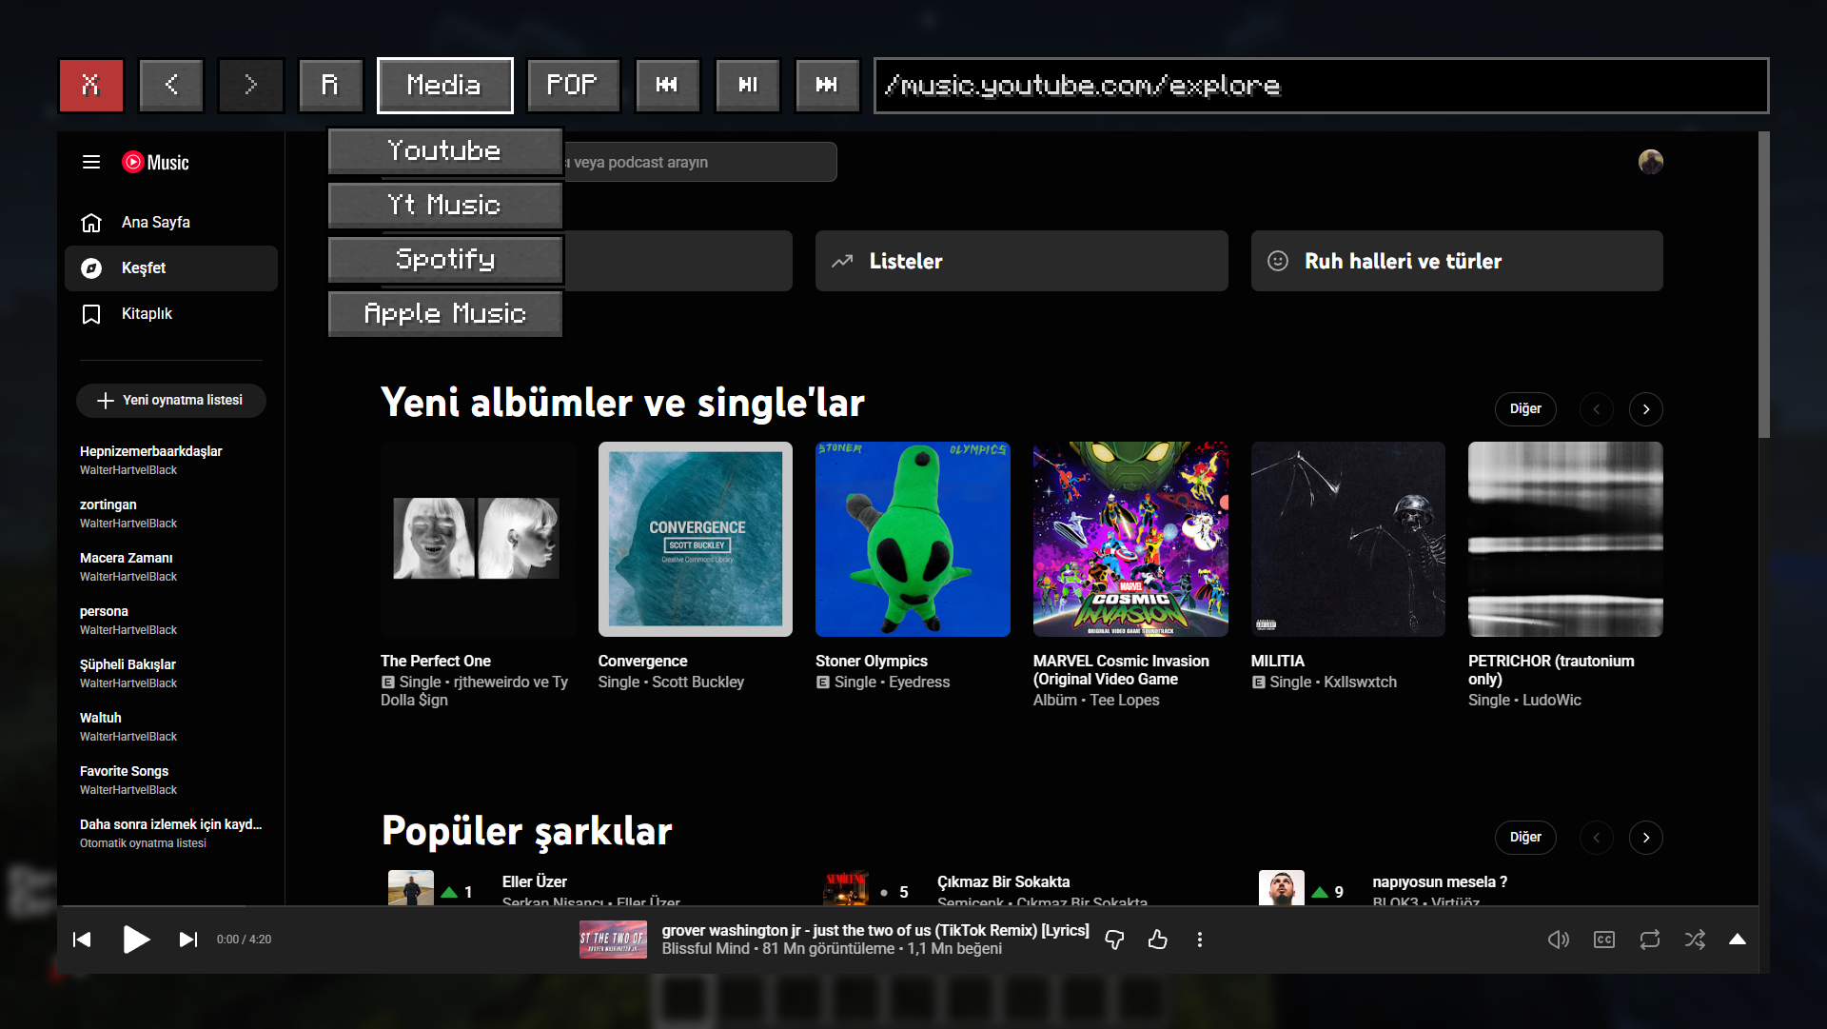Skip to previous track in top toolbar

click(x=667, y=86)
